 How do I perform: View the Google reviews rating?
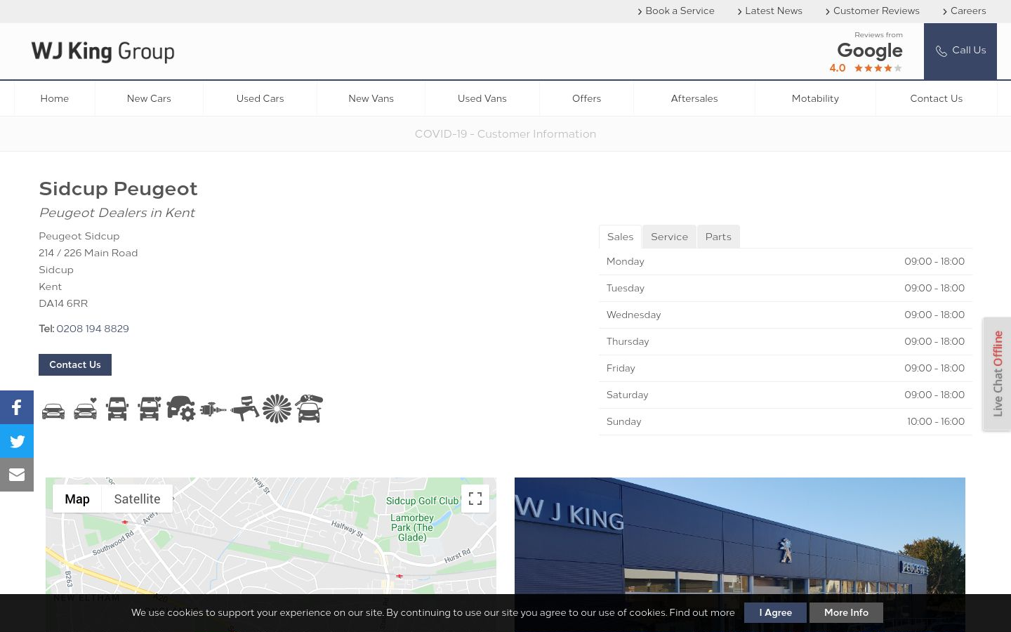(x=866, y=53)
